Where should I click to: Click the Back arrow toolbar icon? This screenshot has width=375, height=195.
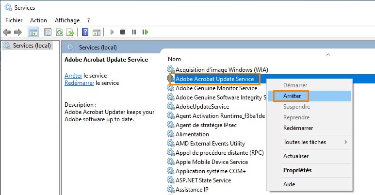[x=7, y=32]
